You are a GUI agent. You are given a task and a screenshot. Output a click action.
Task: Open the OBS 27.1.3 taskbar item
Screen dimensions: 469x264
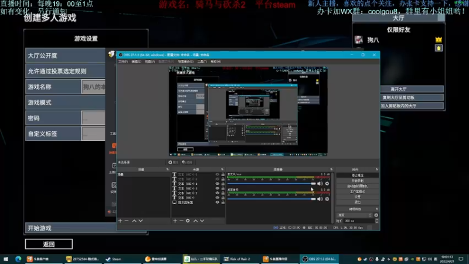coord(319,259)
